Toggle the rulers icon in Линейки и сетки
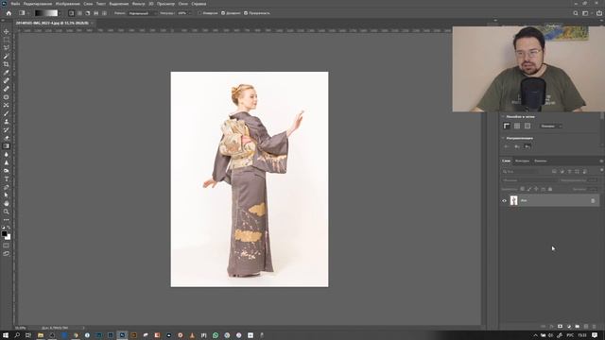The image size is (605, 340). coord(507,126)
